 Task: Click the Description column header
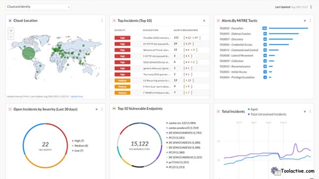point(150,30)
